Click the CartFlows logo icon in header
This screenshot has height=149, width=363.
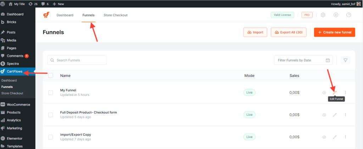46,15
